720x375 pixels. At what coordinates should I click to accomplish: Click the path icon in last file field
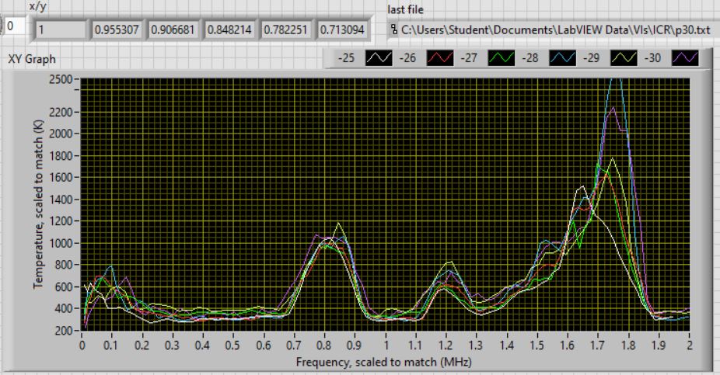coord(394,30)
